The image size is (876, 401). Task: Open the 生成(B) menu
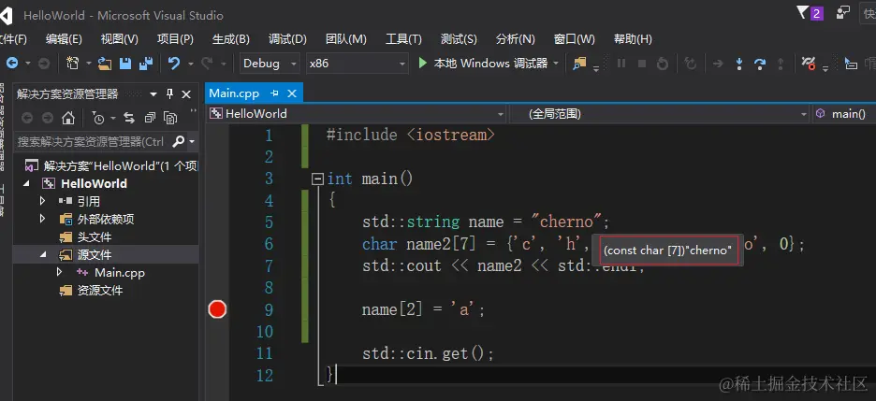pyautogui.click(x=231, y=39)
